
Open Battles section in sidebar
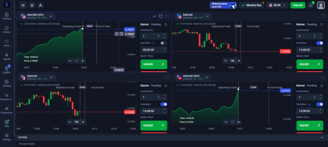point(7,70)
